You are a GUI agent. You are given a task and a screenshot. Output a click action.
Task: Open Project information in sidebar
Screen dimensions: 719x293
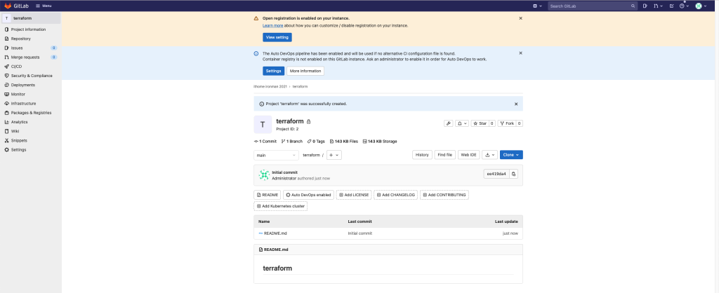[x=28, y=29]
